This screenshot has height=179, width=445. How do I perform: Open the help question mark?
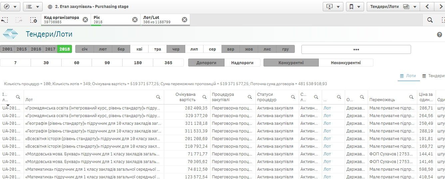[x=439, y=35]
